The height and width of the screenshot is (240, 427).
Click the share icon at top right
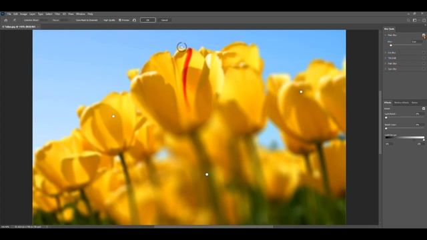[x=424, y=20]
